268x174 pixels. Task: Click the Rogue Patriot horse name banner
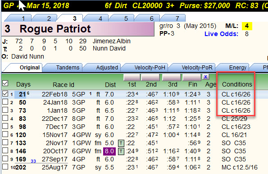tap(78, 29)
